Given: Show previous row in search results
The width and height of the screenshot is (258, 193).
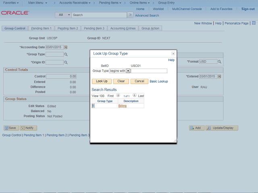Looking at the screenshot, I should tap(118, 96).
